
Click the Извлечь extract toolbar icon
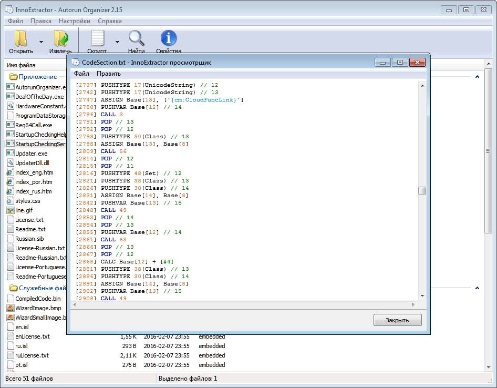60,38
